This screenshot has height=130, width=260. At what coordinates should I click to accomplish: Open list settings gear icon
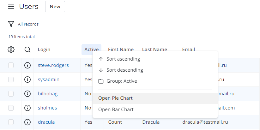(11, 50)
